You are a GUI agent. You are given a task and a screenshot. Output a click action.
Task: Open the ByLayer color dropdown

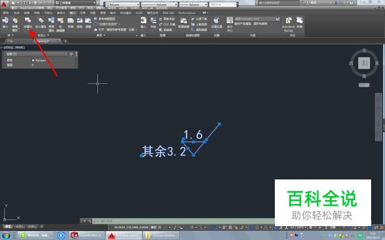click(x=122, y=4)
